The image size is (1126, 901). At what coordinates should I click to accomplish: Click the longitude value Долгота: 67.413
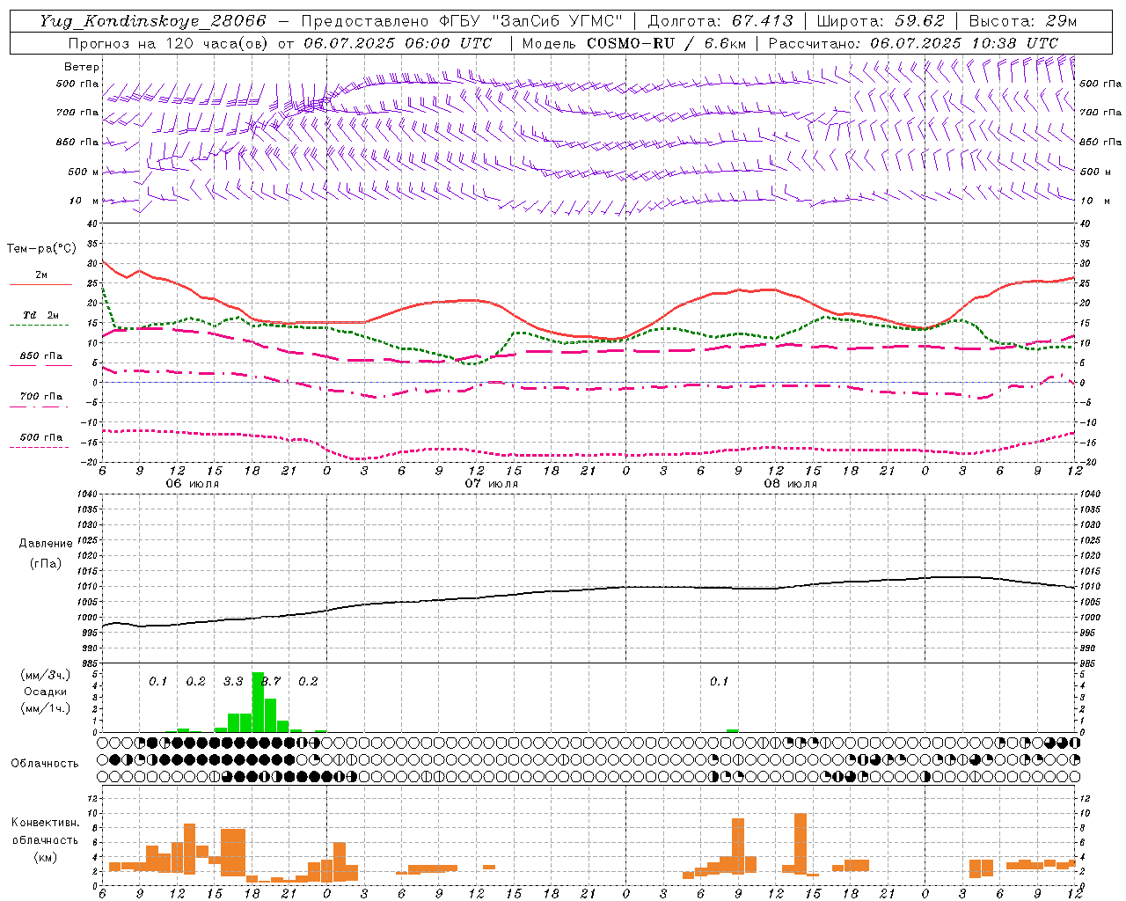720,21
